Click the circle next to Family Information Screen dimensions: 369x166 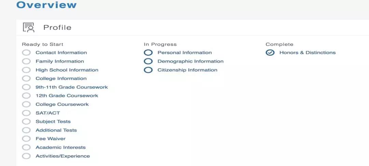[26, 61]
